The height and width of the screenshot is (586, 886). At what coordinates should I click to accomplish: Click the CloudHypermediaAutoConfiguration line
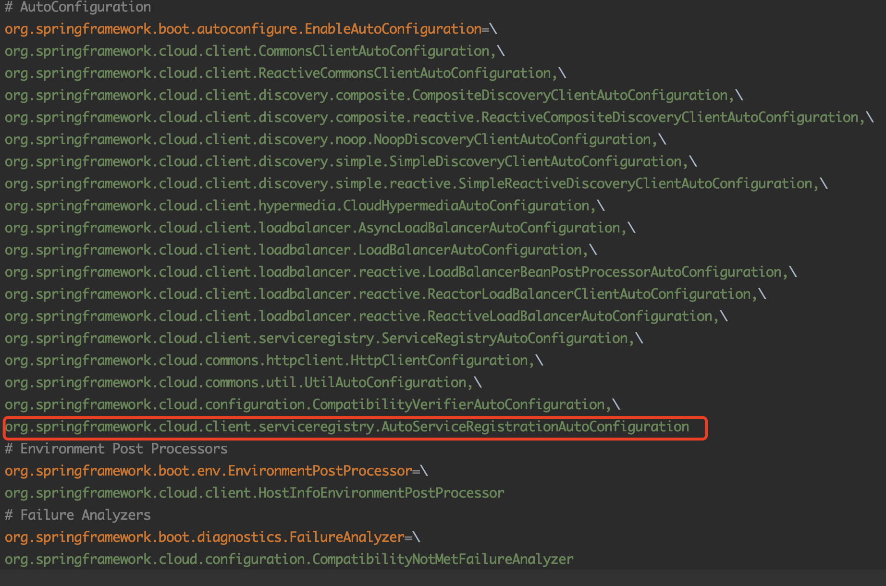(x=305, y=206)
